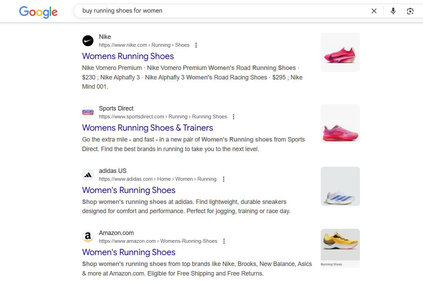Clear the search query with the X icon
Screen dimensions: 423x282
(374, 11)
